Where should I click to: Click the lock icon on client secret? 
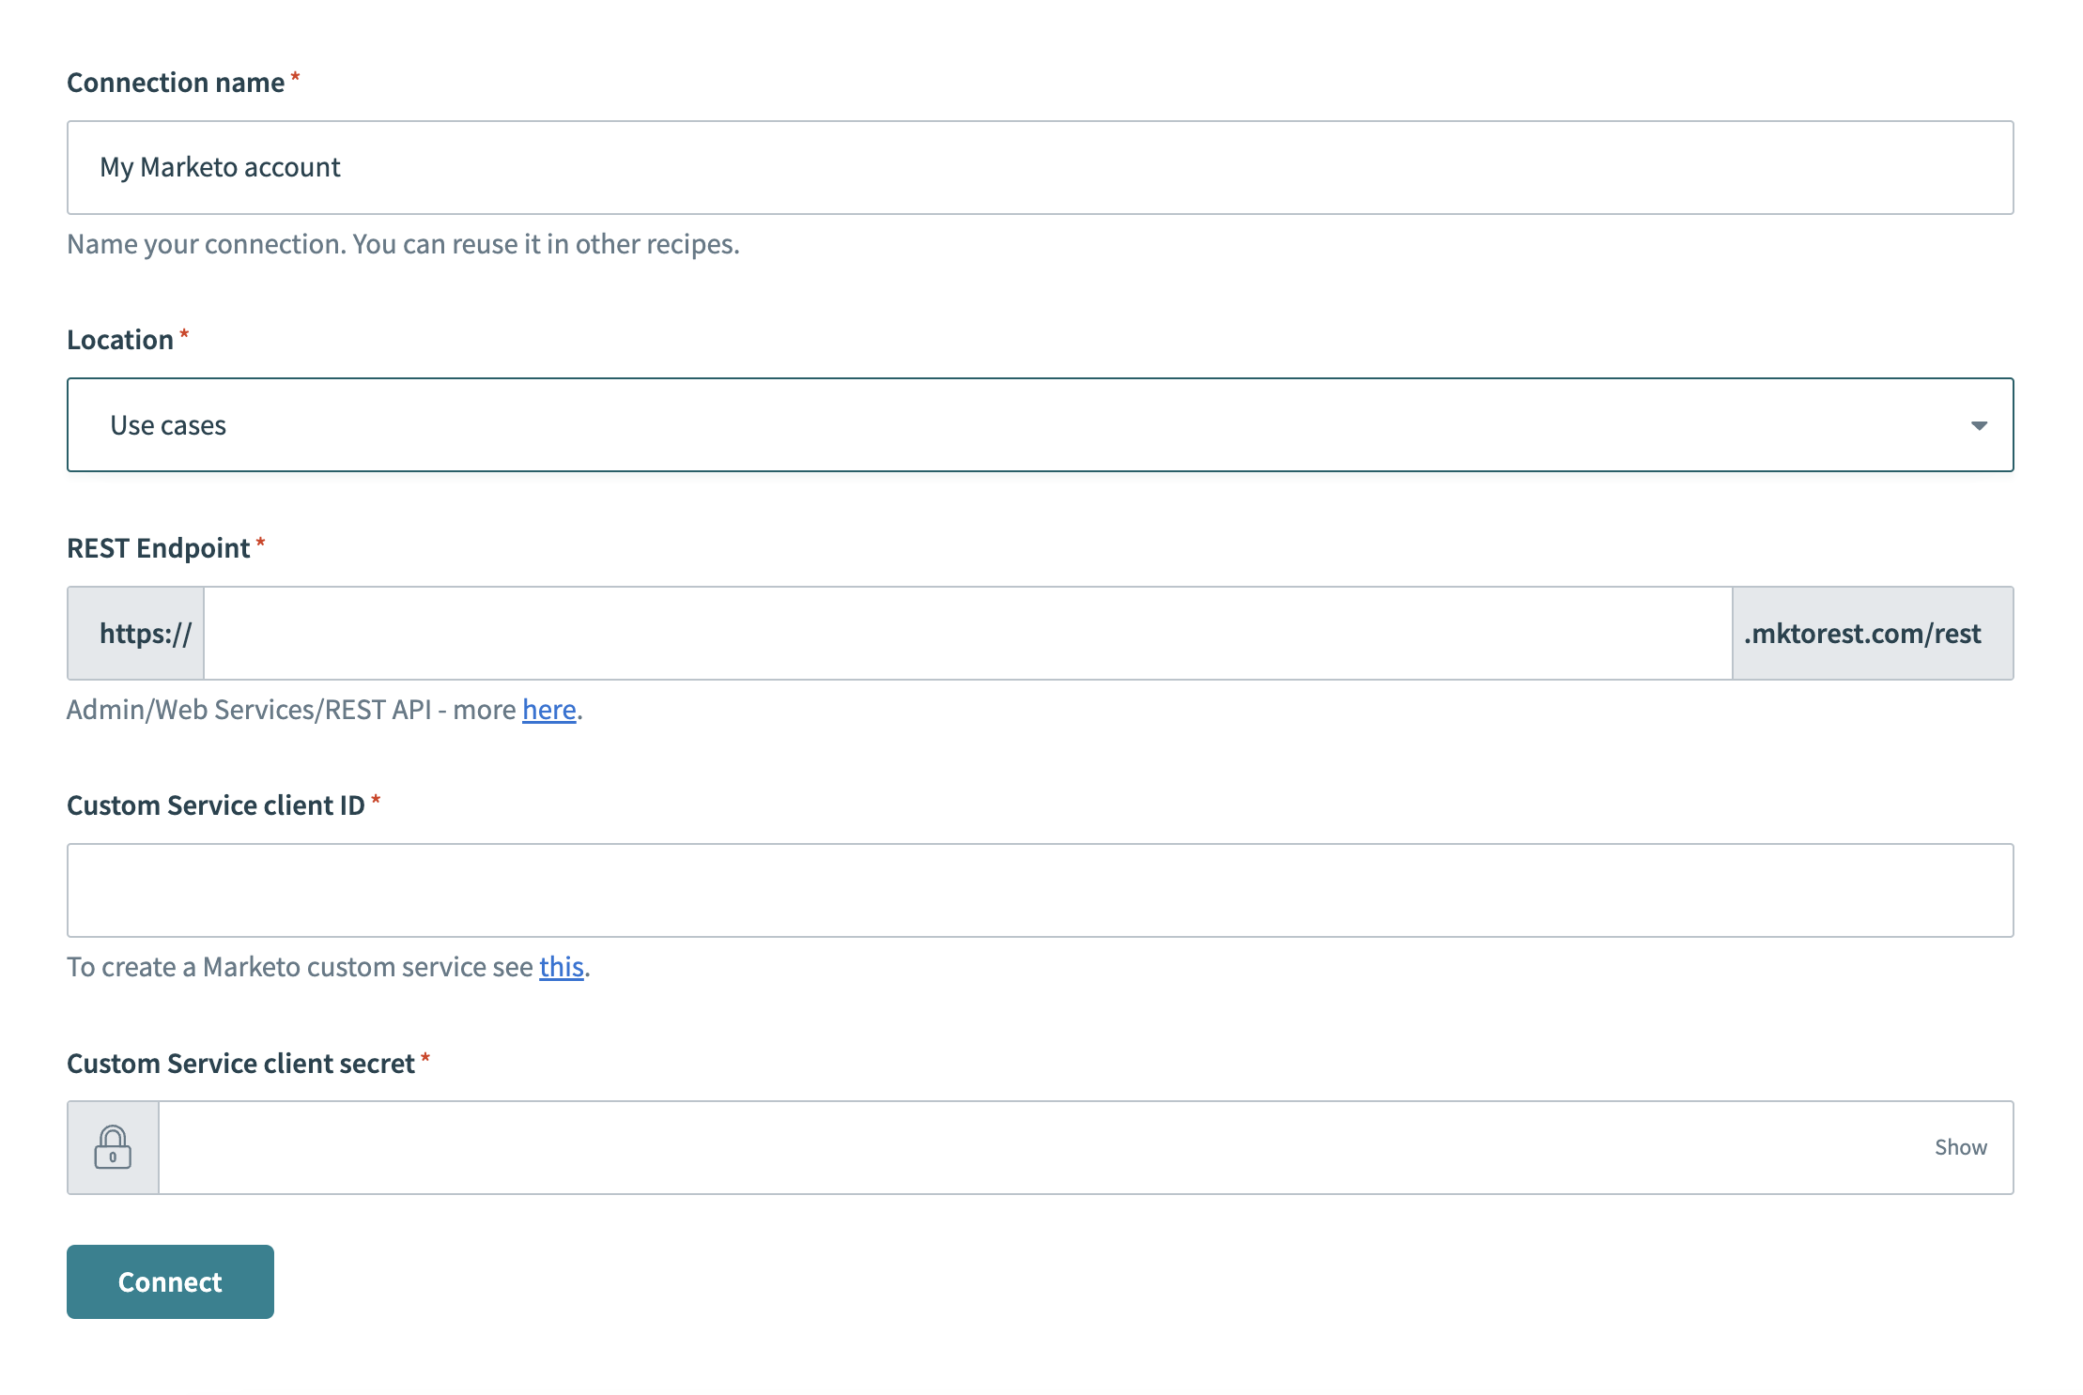tap(113, 1147)
